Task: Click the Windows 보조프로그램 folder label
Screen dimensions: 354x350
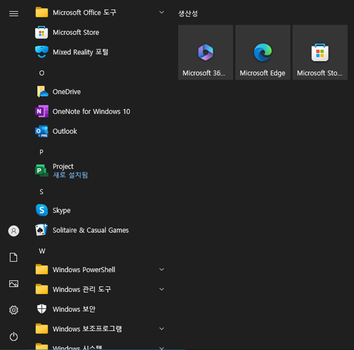Action: (87, 329)
